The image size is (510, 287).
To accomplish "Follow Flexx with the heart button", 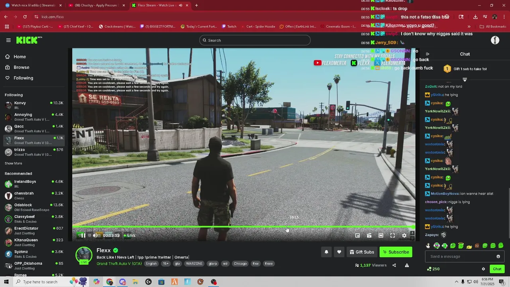I will click(339, 252).
